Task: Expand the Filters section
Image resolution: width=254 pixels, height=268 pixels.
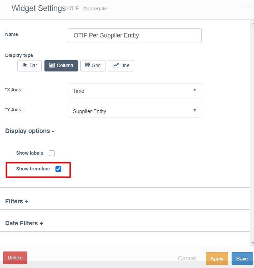Action: pyautogui.click(x=17, y=201)
